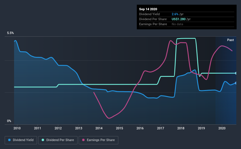Image resolution: width=241 pixels, height=149 pixels.
Task: Click the Dividend Yield end-point marker at 2020
Action: point(236,83)
